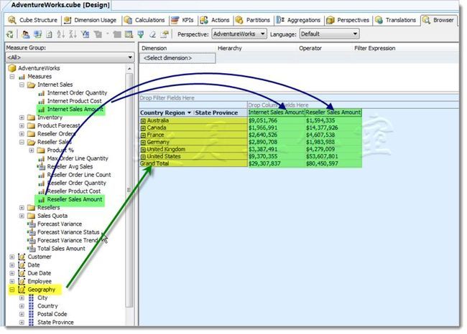Click the Germany row label
The height and width of the screenshot is (334, 467).
click(158, 142)
